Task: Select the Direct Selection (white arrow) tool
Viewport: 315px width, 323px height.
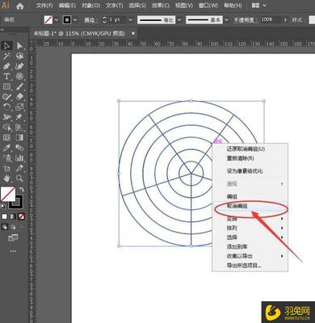Action: click(x=19, y=46)
